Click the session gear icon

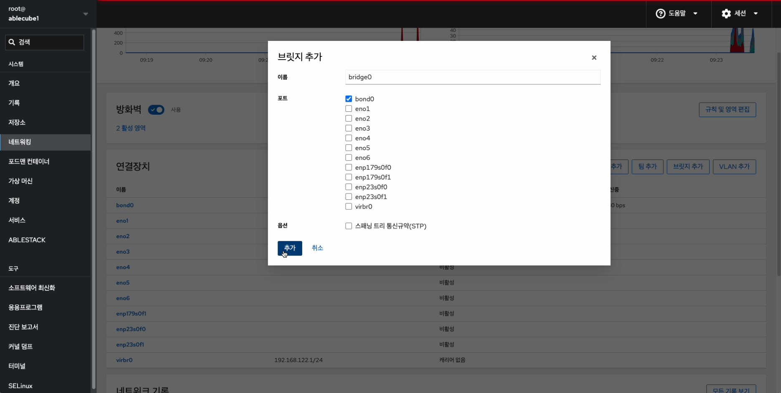tap(726, 14)
